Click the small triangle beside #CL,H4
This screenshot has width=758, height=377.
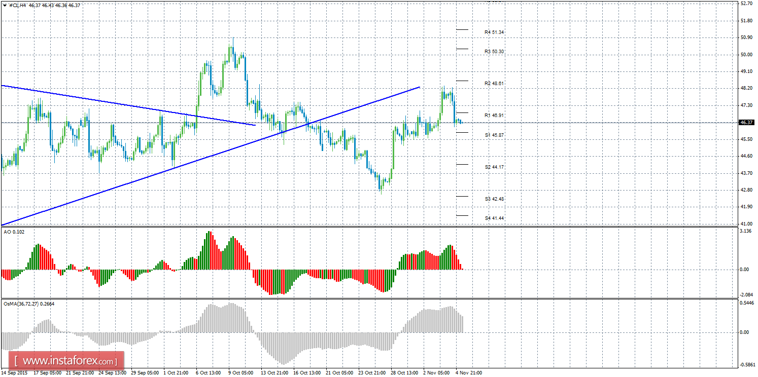click(x=5, y=5)
